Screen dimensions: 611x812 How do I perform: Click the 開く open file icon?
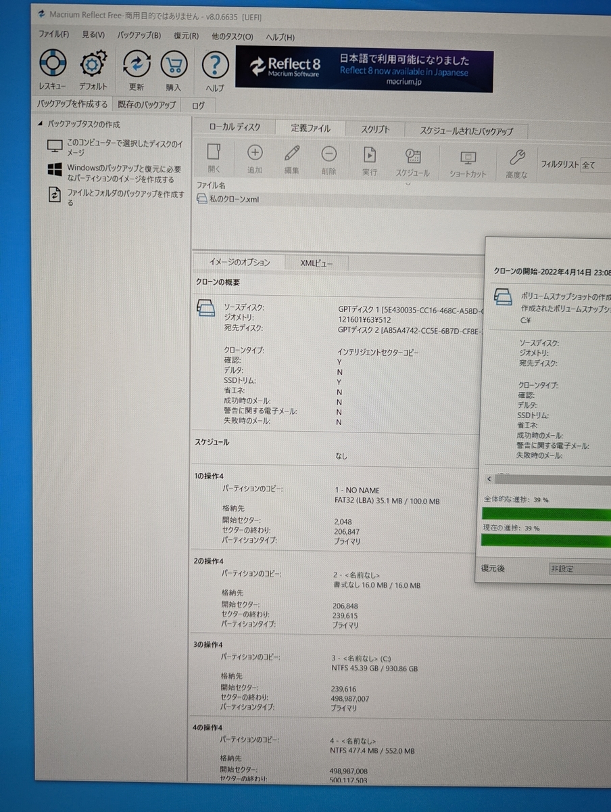(214, 153)
